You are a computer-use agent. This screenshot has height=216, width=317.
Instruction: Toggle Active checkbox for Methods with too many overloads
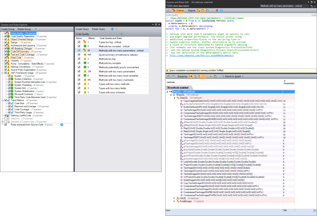(79, 80)
